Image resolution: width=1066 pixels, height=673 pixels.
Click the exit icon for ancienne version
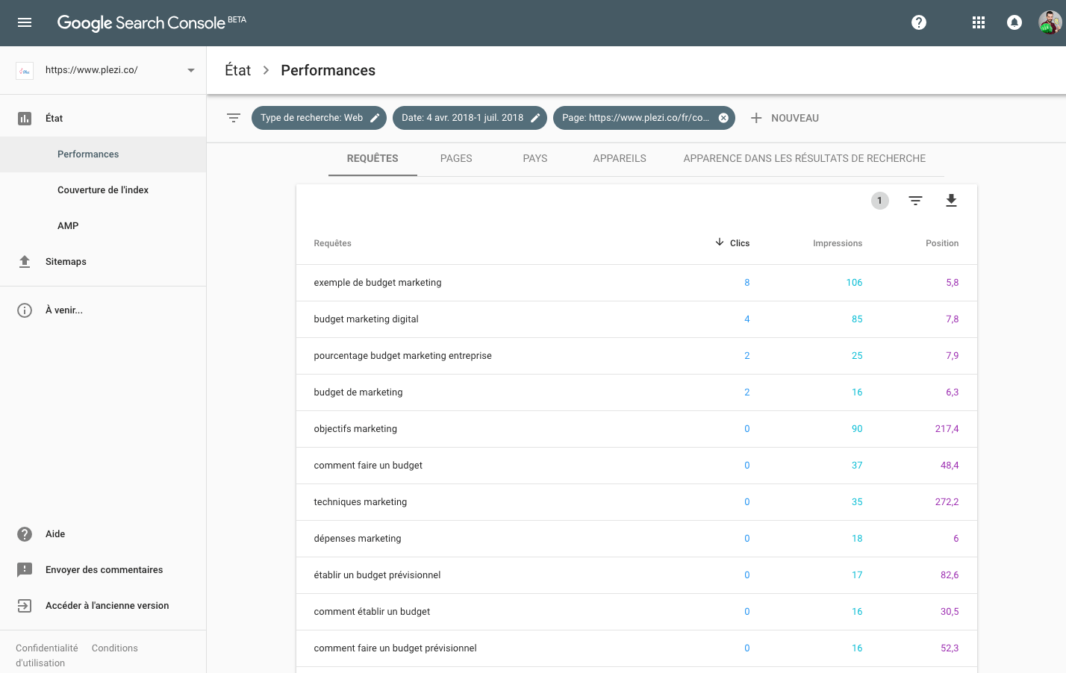25,606
